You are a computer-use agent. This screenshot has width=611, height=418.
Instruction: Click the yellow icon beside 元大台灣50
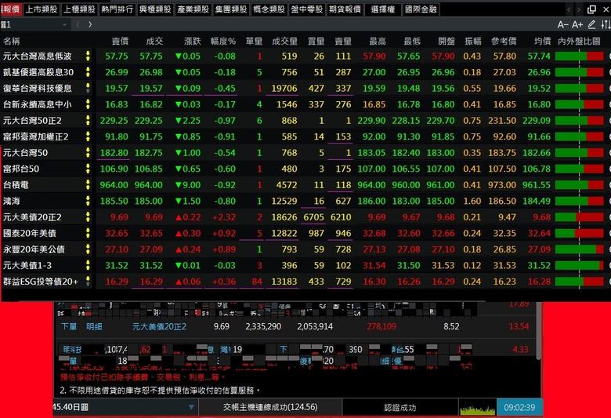(88, 152)
